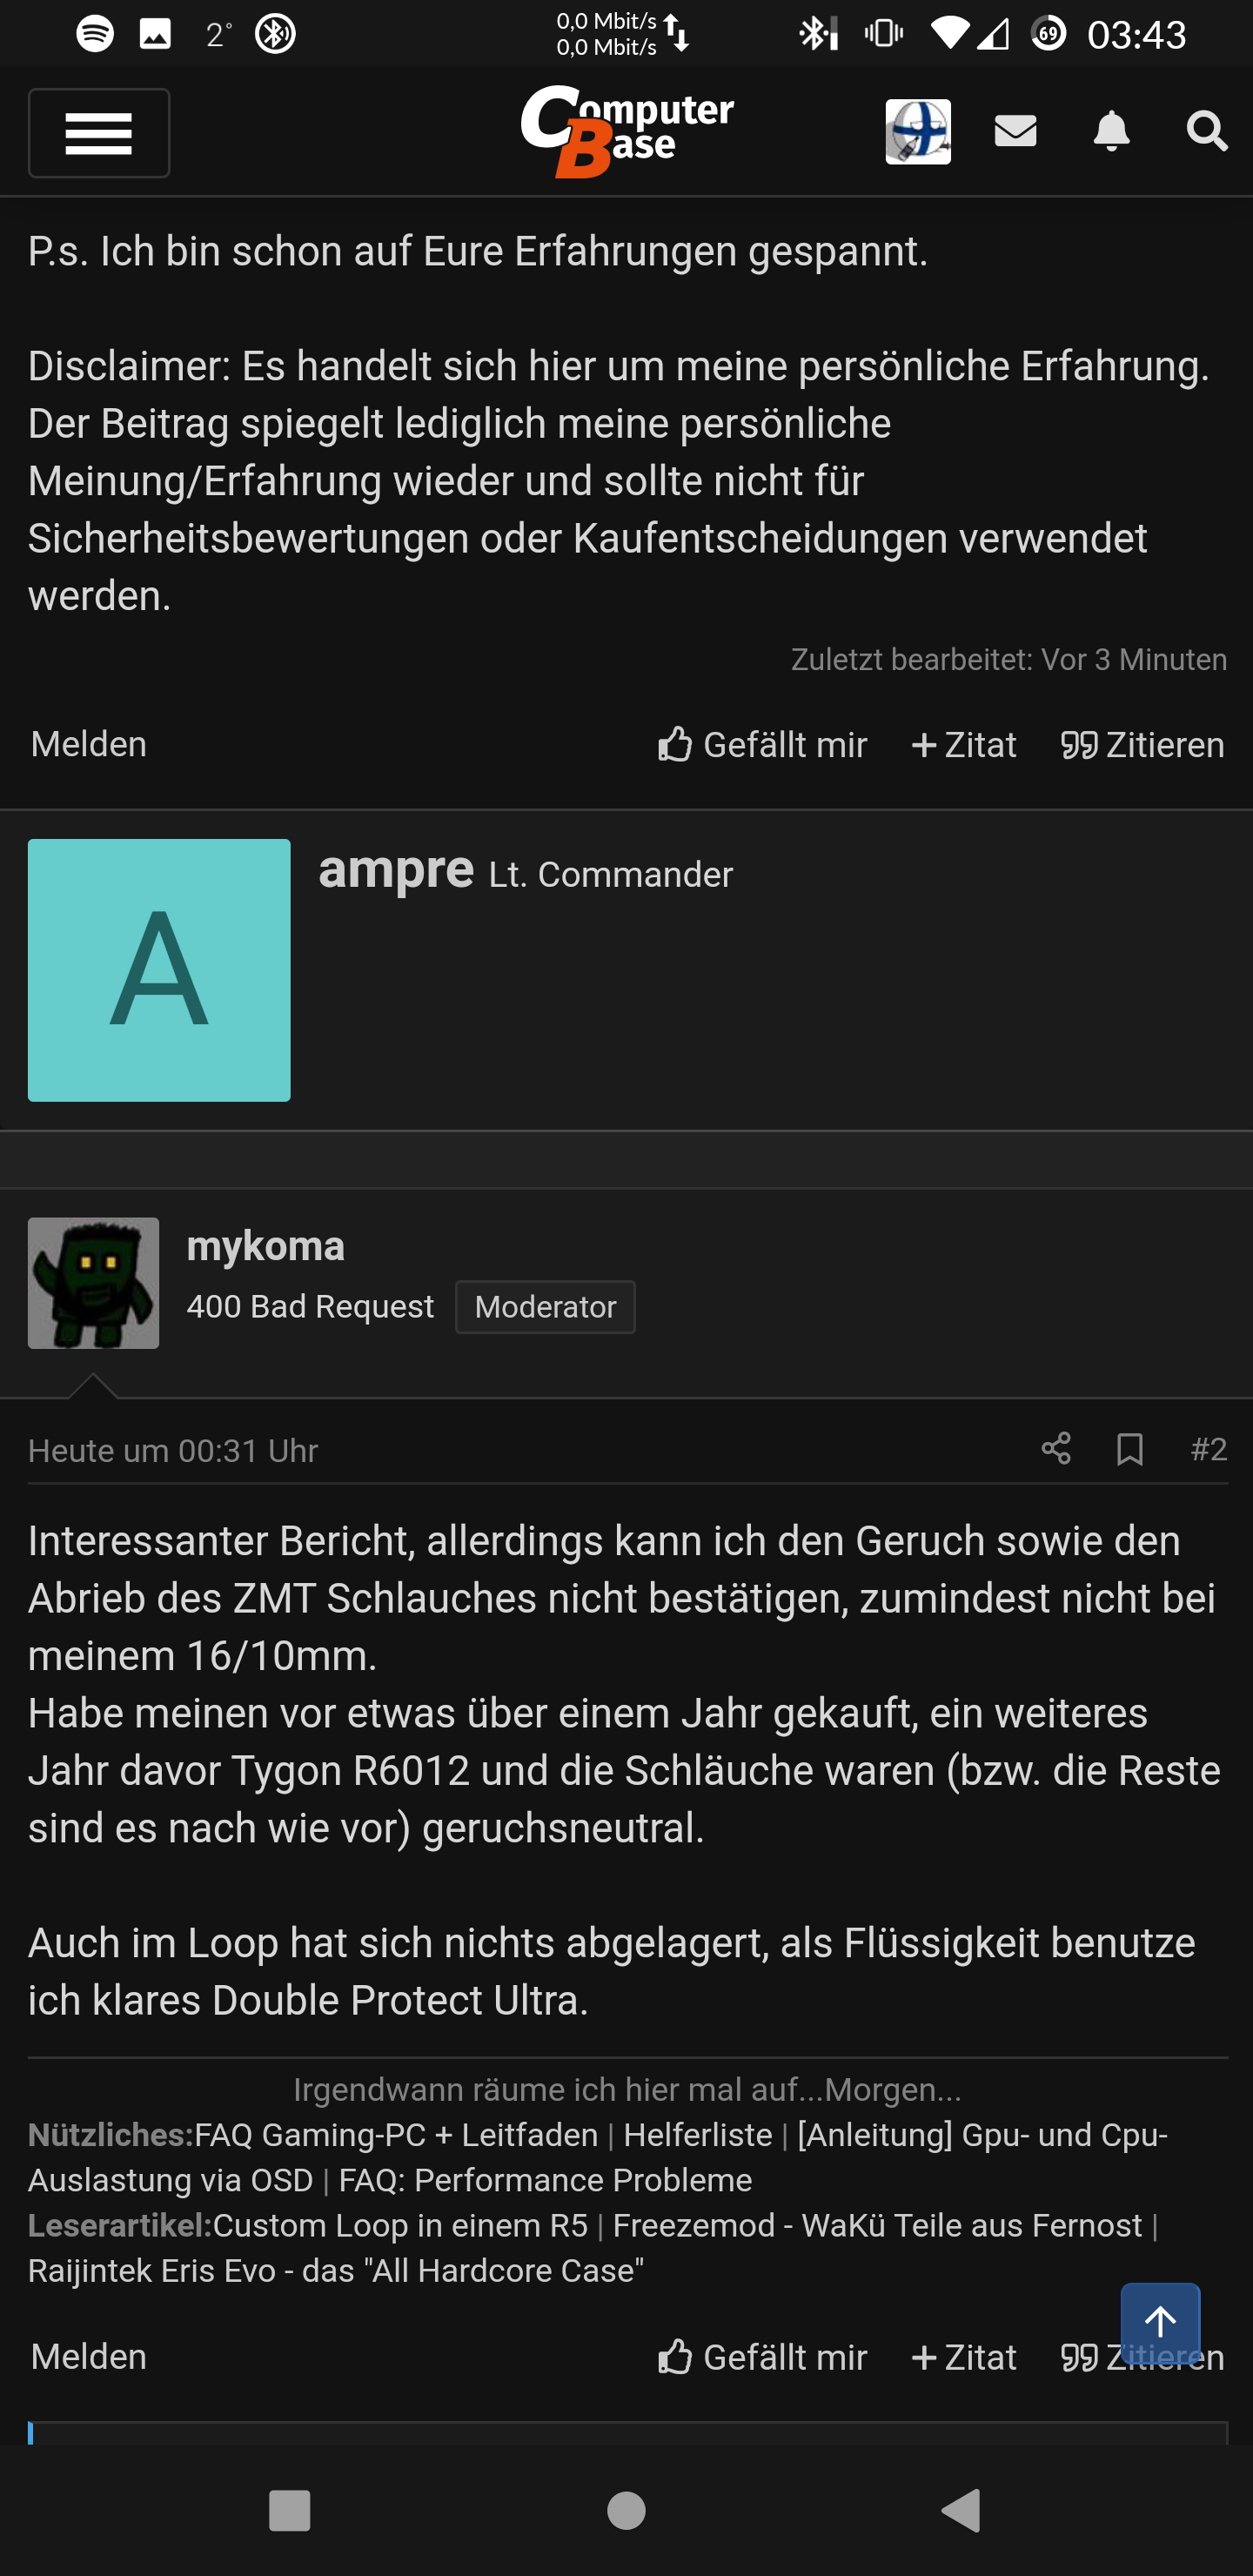Open the hamburger navigation menu
The height and width of the screenshot is (2576, 1253).
click(x=98, y=133)
